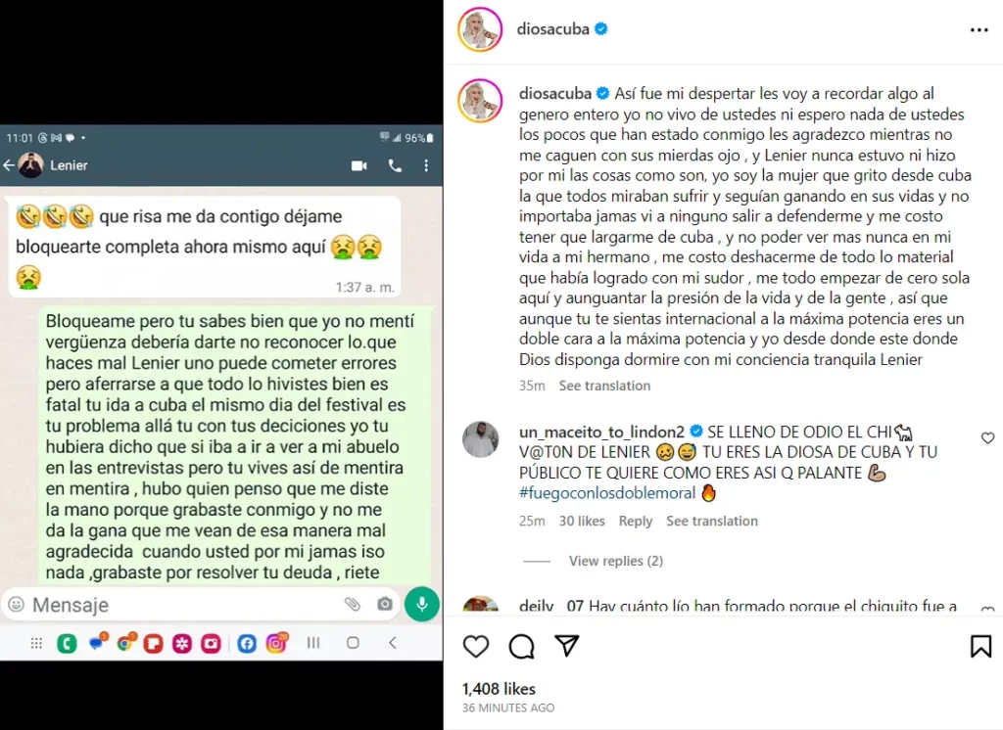Open the comment bubble icon on post
The height and width of the screenshot is (730, 1003).
pos(521,646)
